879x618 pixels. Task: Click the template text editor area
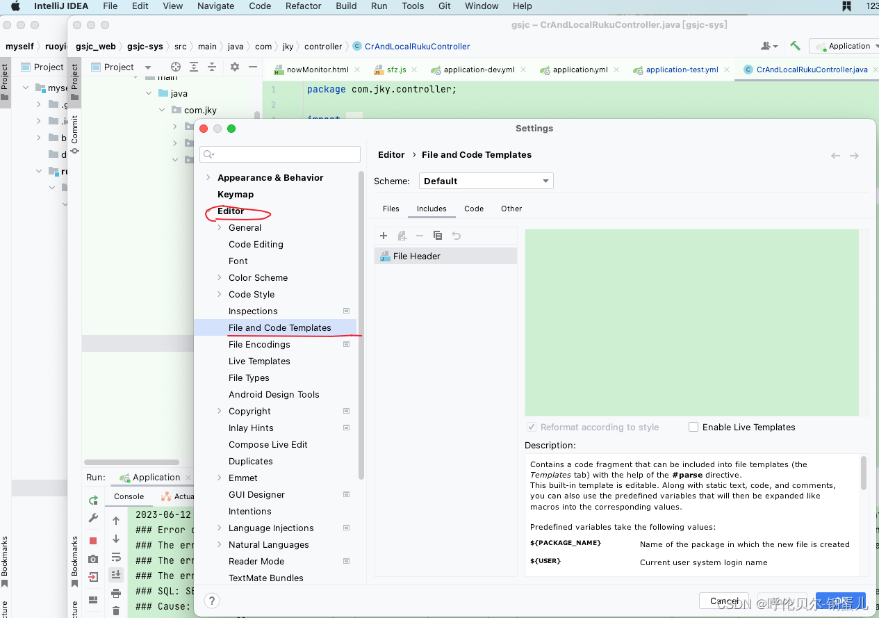tap(692, 323)
